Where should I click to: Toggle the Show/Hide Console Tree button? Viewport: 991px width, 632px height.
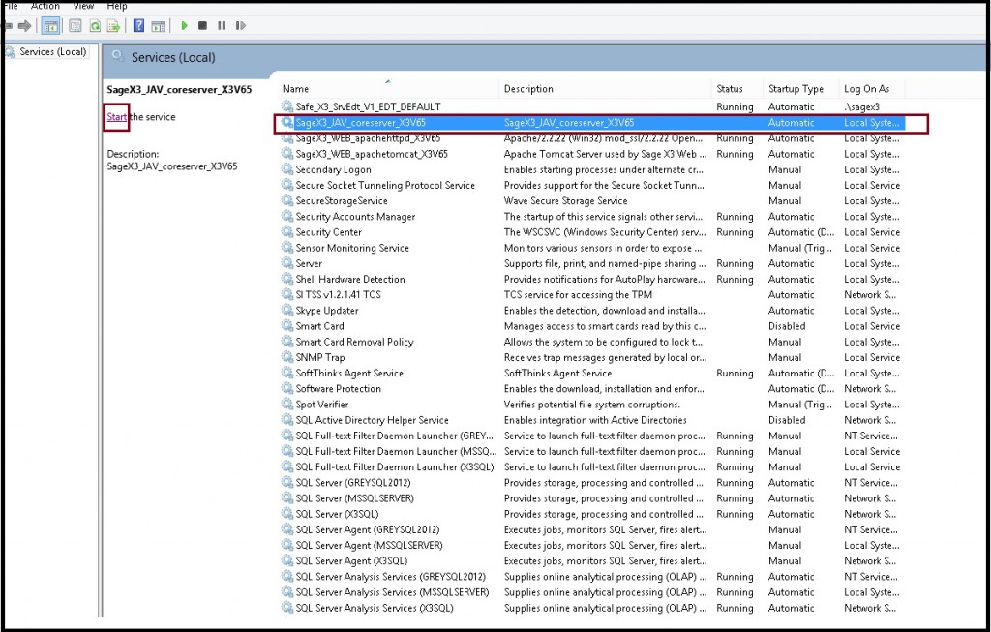pyautogui.click(x=50, y=26)
